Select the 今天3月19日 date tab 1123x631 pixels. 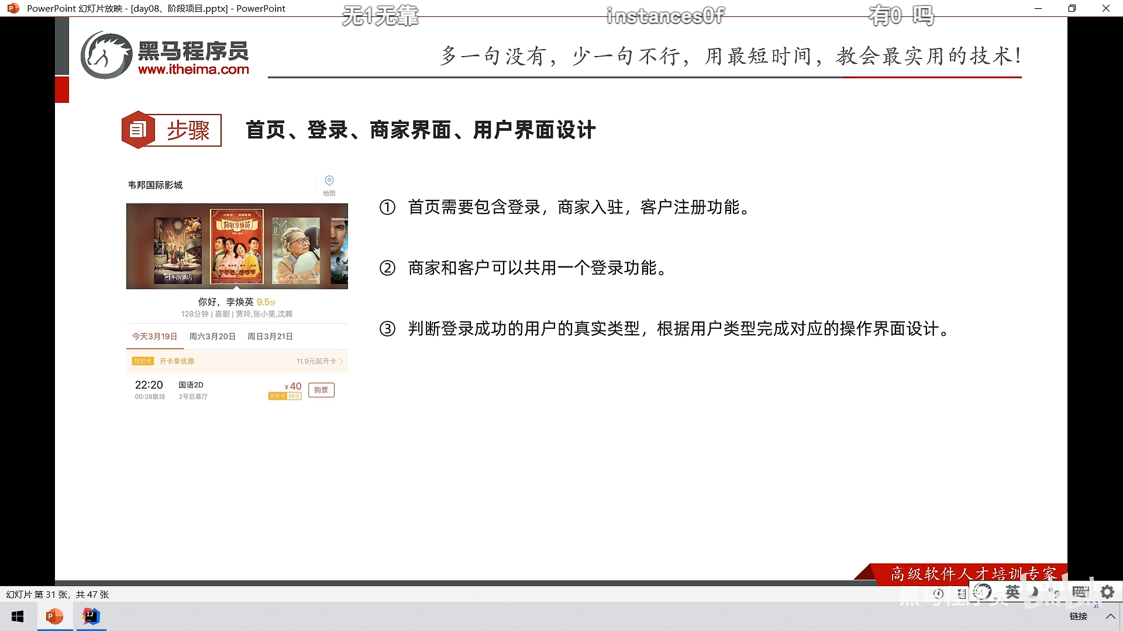(x=154, y=337)
